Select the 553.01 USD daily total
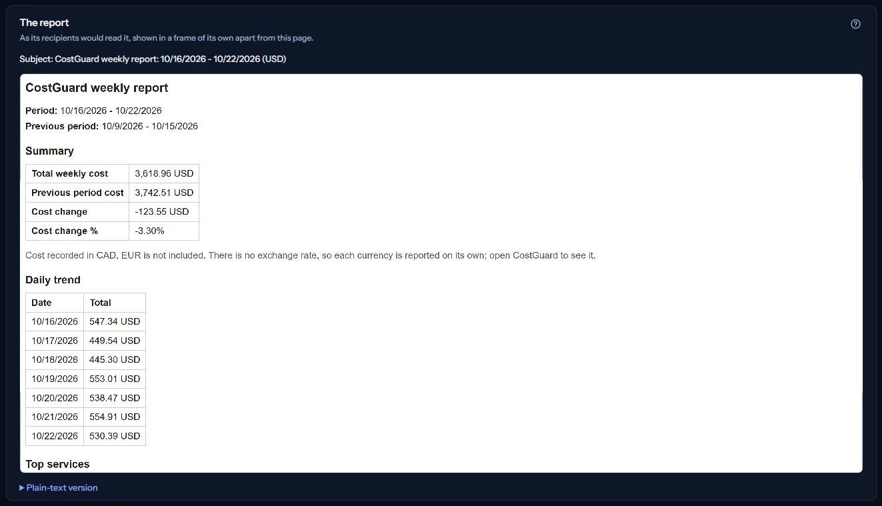Viewport: 882px width, 506px height. pyautogui.click(x=115, y=379)
